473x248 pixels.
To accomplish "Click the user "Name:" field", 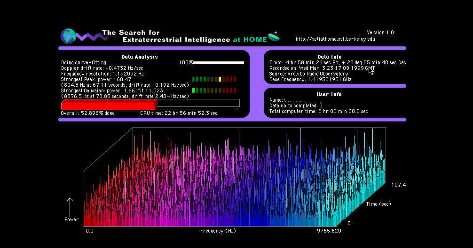I will click(285, 100).
